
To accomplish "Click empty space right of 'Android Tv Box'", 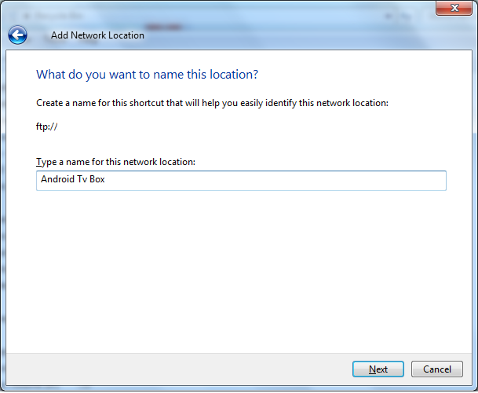I will coord(275,181).
